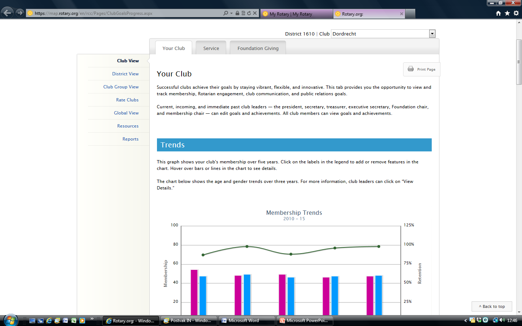Open Resources sidebar link
The height and width of the screenshot is (326, 522).
tap(128, 126)
